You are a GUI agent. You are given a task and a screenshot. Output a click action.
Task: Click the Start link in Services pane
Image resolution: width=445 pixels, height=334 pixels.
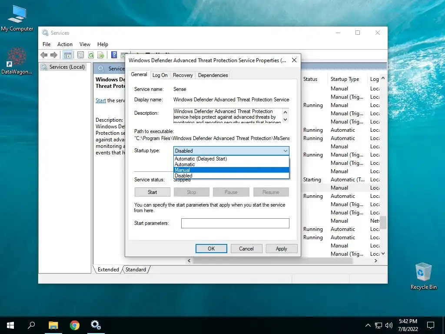tap(101, 100)
